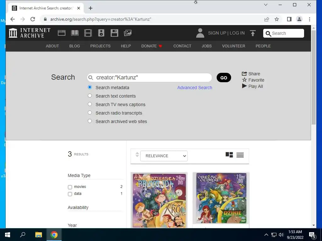Click the Favorite star link
Image resolution: width=322 pixels, height=241 pixels.
(253, 80)
